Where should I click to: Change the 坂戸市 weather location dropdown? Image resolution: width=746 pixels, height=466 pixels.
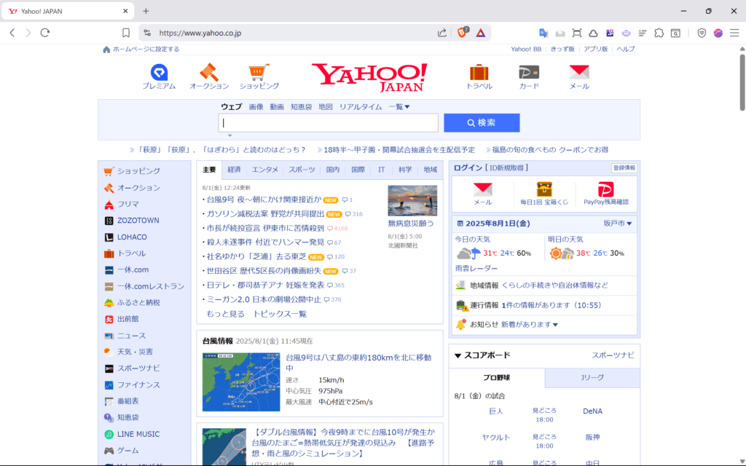pos(618,224)
